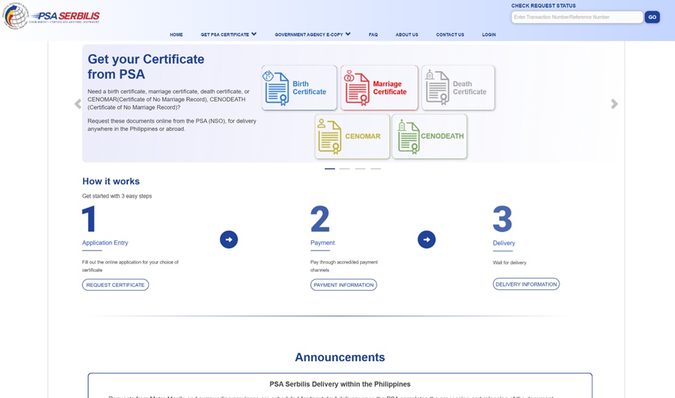Go to previous carousel slide arrow
This screenshot has height=398, width=675.
pos(78,104)
